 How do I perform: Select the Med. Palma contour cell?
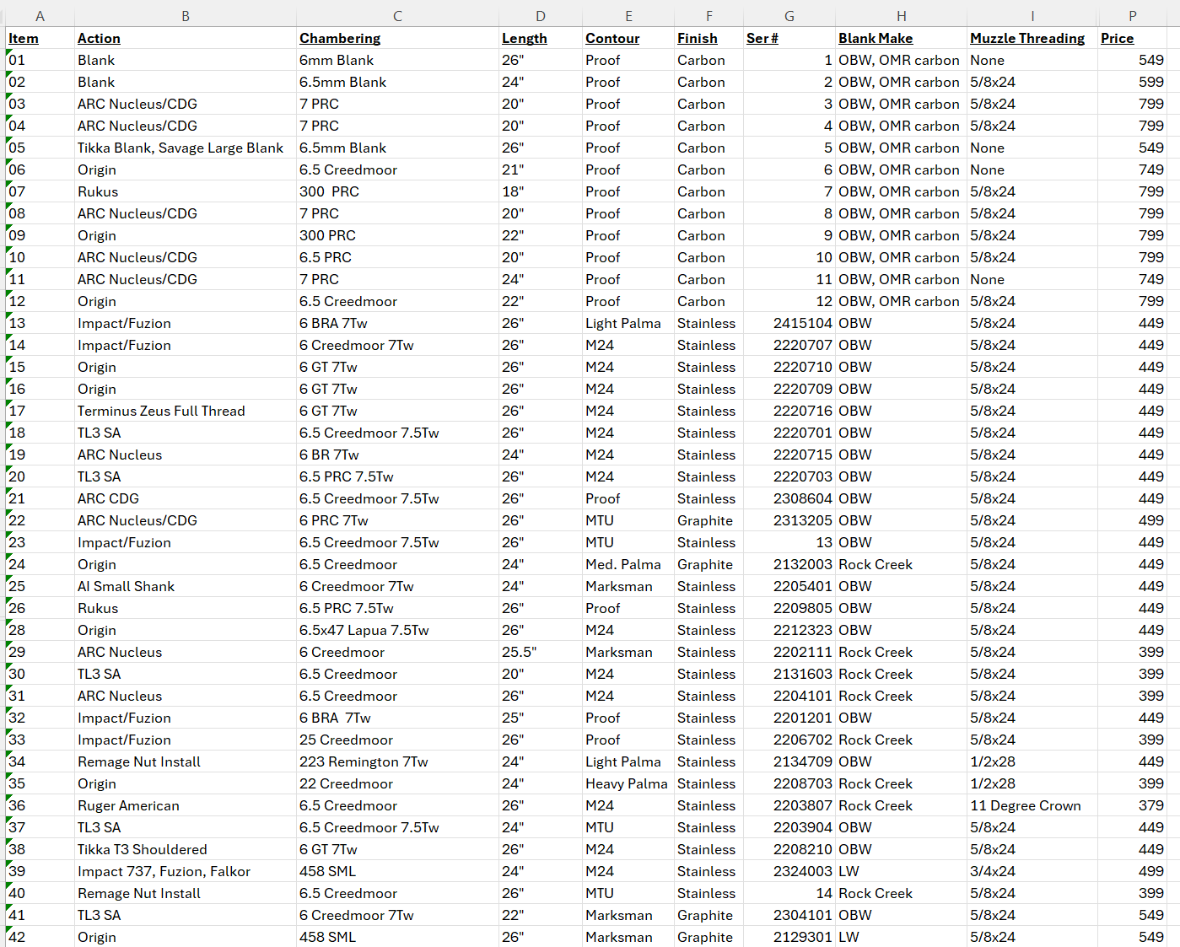click(x=628, y=564)
